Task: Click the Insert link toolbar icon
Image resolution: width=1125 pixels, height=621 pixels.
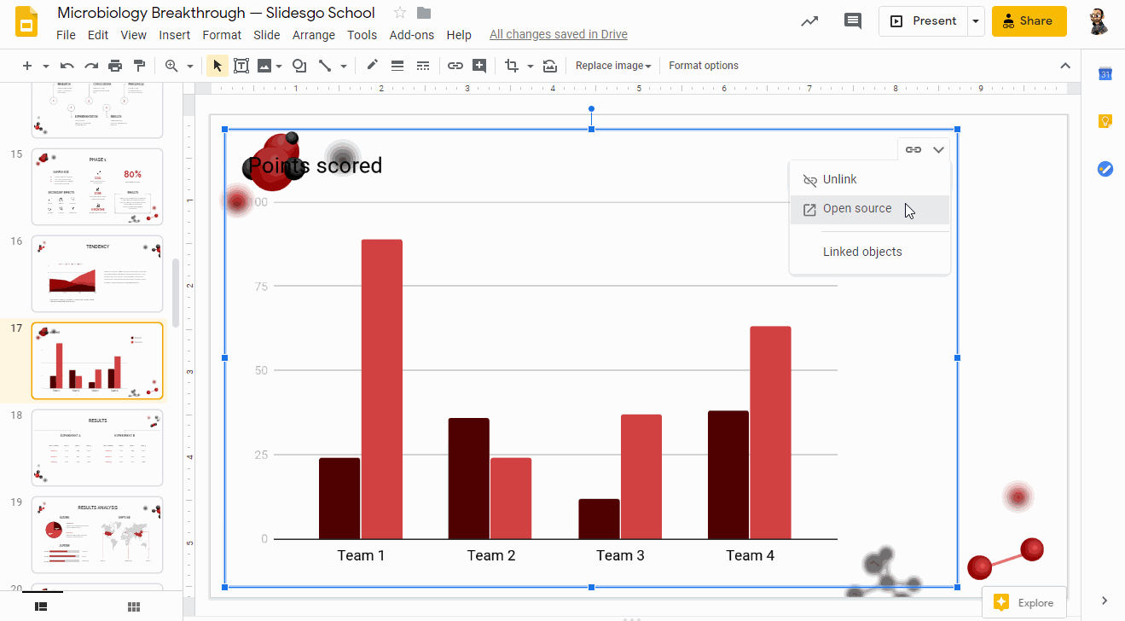Action: click(x=455, y=66)
